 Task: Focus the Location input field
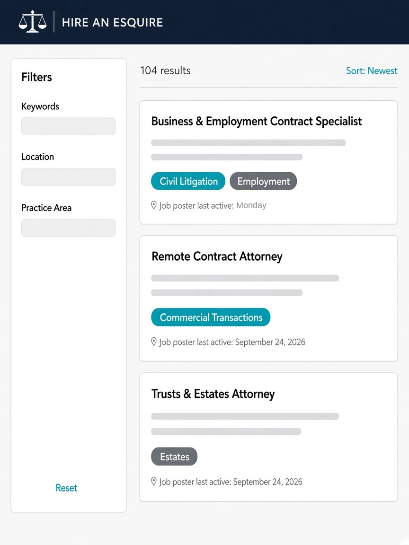pyautogui.click(x=68, y=177)
